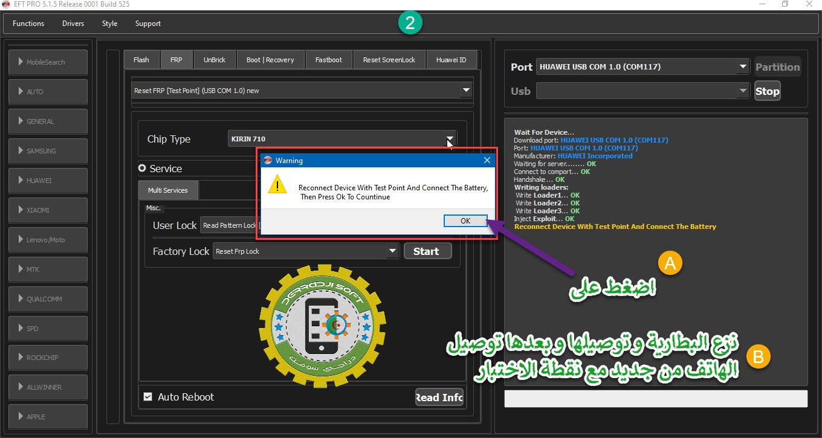Expand ALLWINNER sidebar section
The image size is (822, 438).
[x=48, y=387]
